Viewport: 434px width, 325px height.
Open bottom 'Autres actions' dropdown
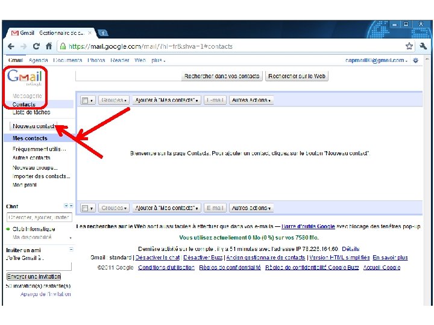pyautogui.click(x=251, y=208)
